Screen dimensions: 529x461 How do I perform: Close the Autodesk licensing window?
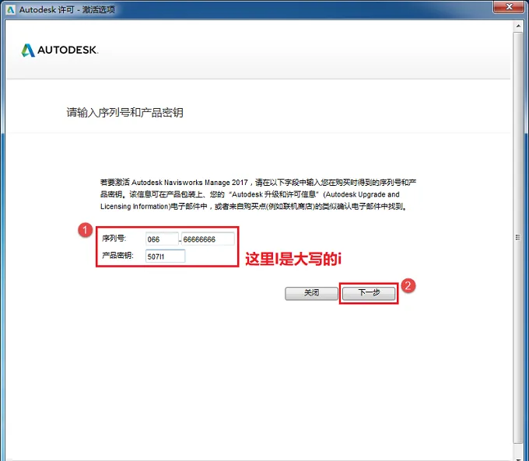509,7
